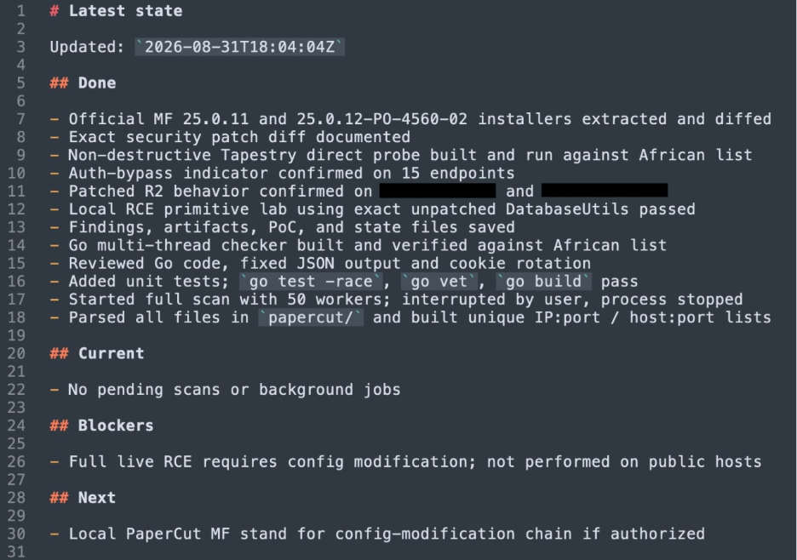Click line number 11 in gutter
This screenshot has height=560, width=797.
[x=16, y=191]
